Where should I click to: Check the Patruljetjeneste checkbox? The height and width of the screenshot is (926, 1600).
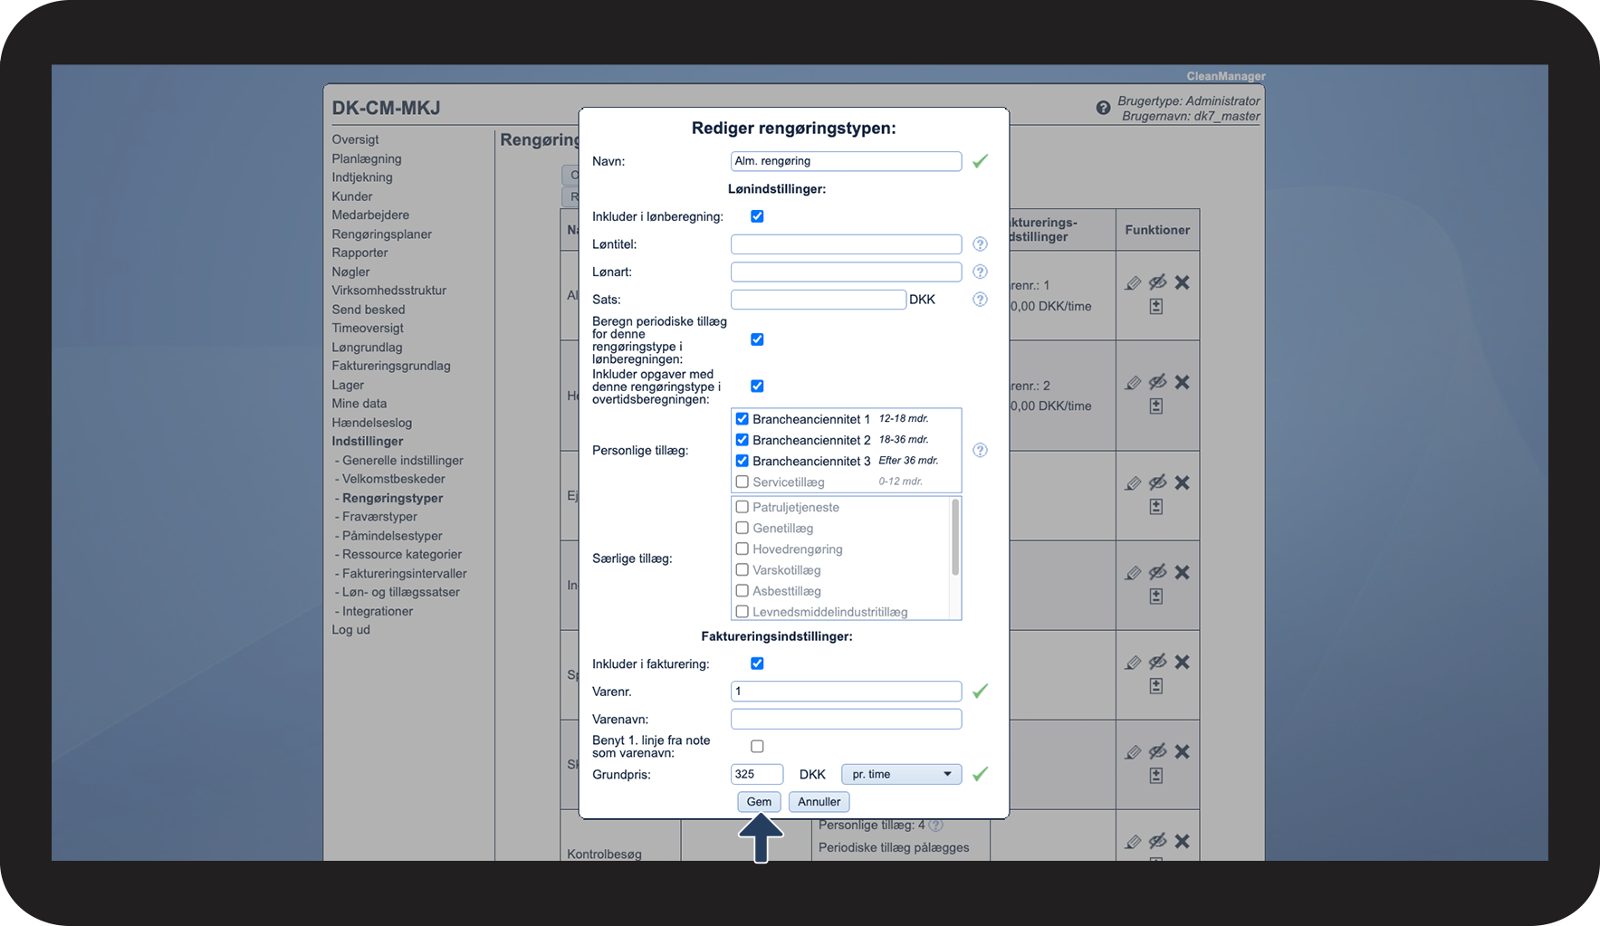tap(742, 507)
